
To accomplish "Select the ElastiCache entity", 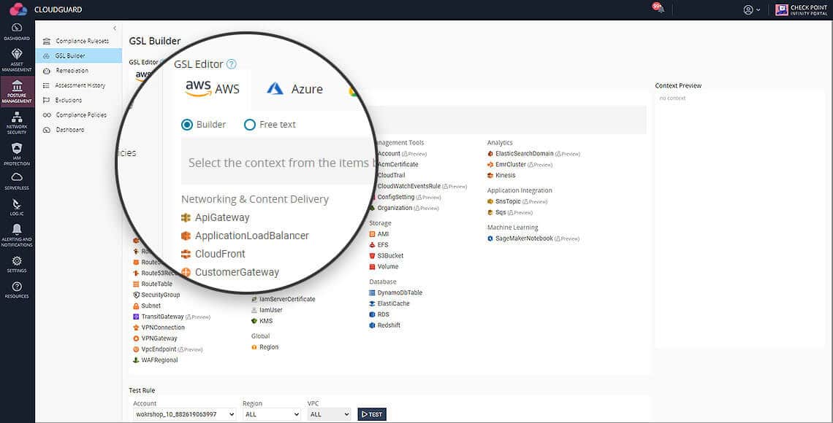I will (x=394, y=303).
